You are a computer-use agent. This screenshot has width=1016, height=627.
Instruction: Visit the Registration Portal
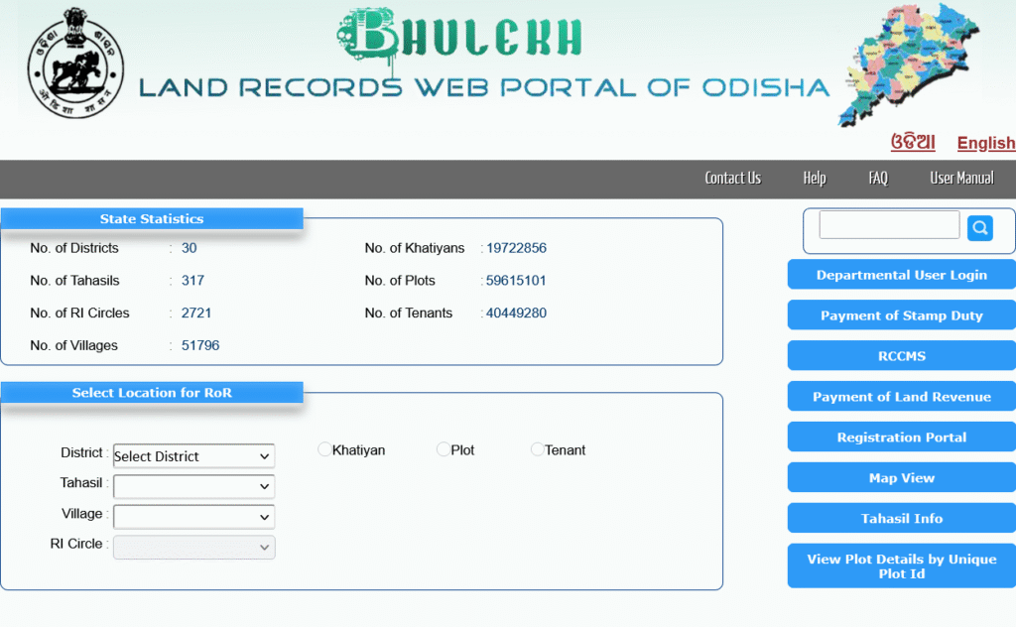pyautogui.click(x=901, y=438)
